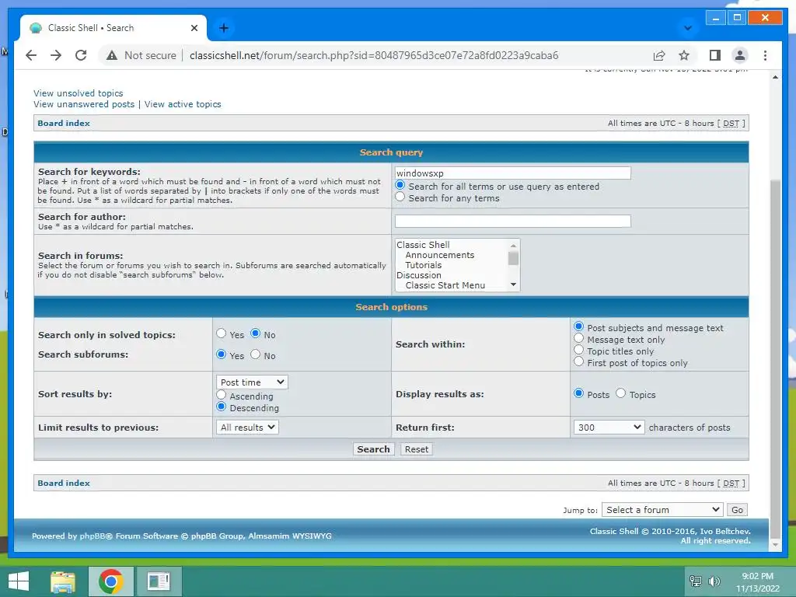Screen dimensions: 796x597
Task: Open the browser side panel
Action: pyautogui.click(x=715, y=55)
